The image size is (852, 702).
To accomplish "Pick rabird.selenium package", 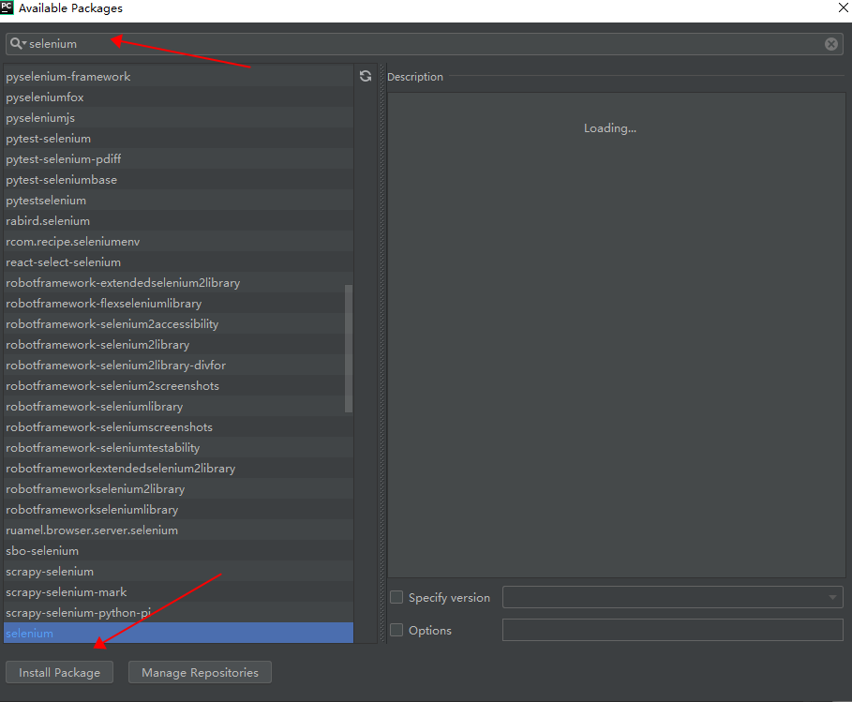I will pos(178,221).
